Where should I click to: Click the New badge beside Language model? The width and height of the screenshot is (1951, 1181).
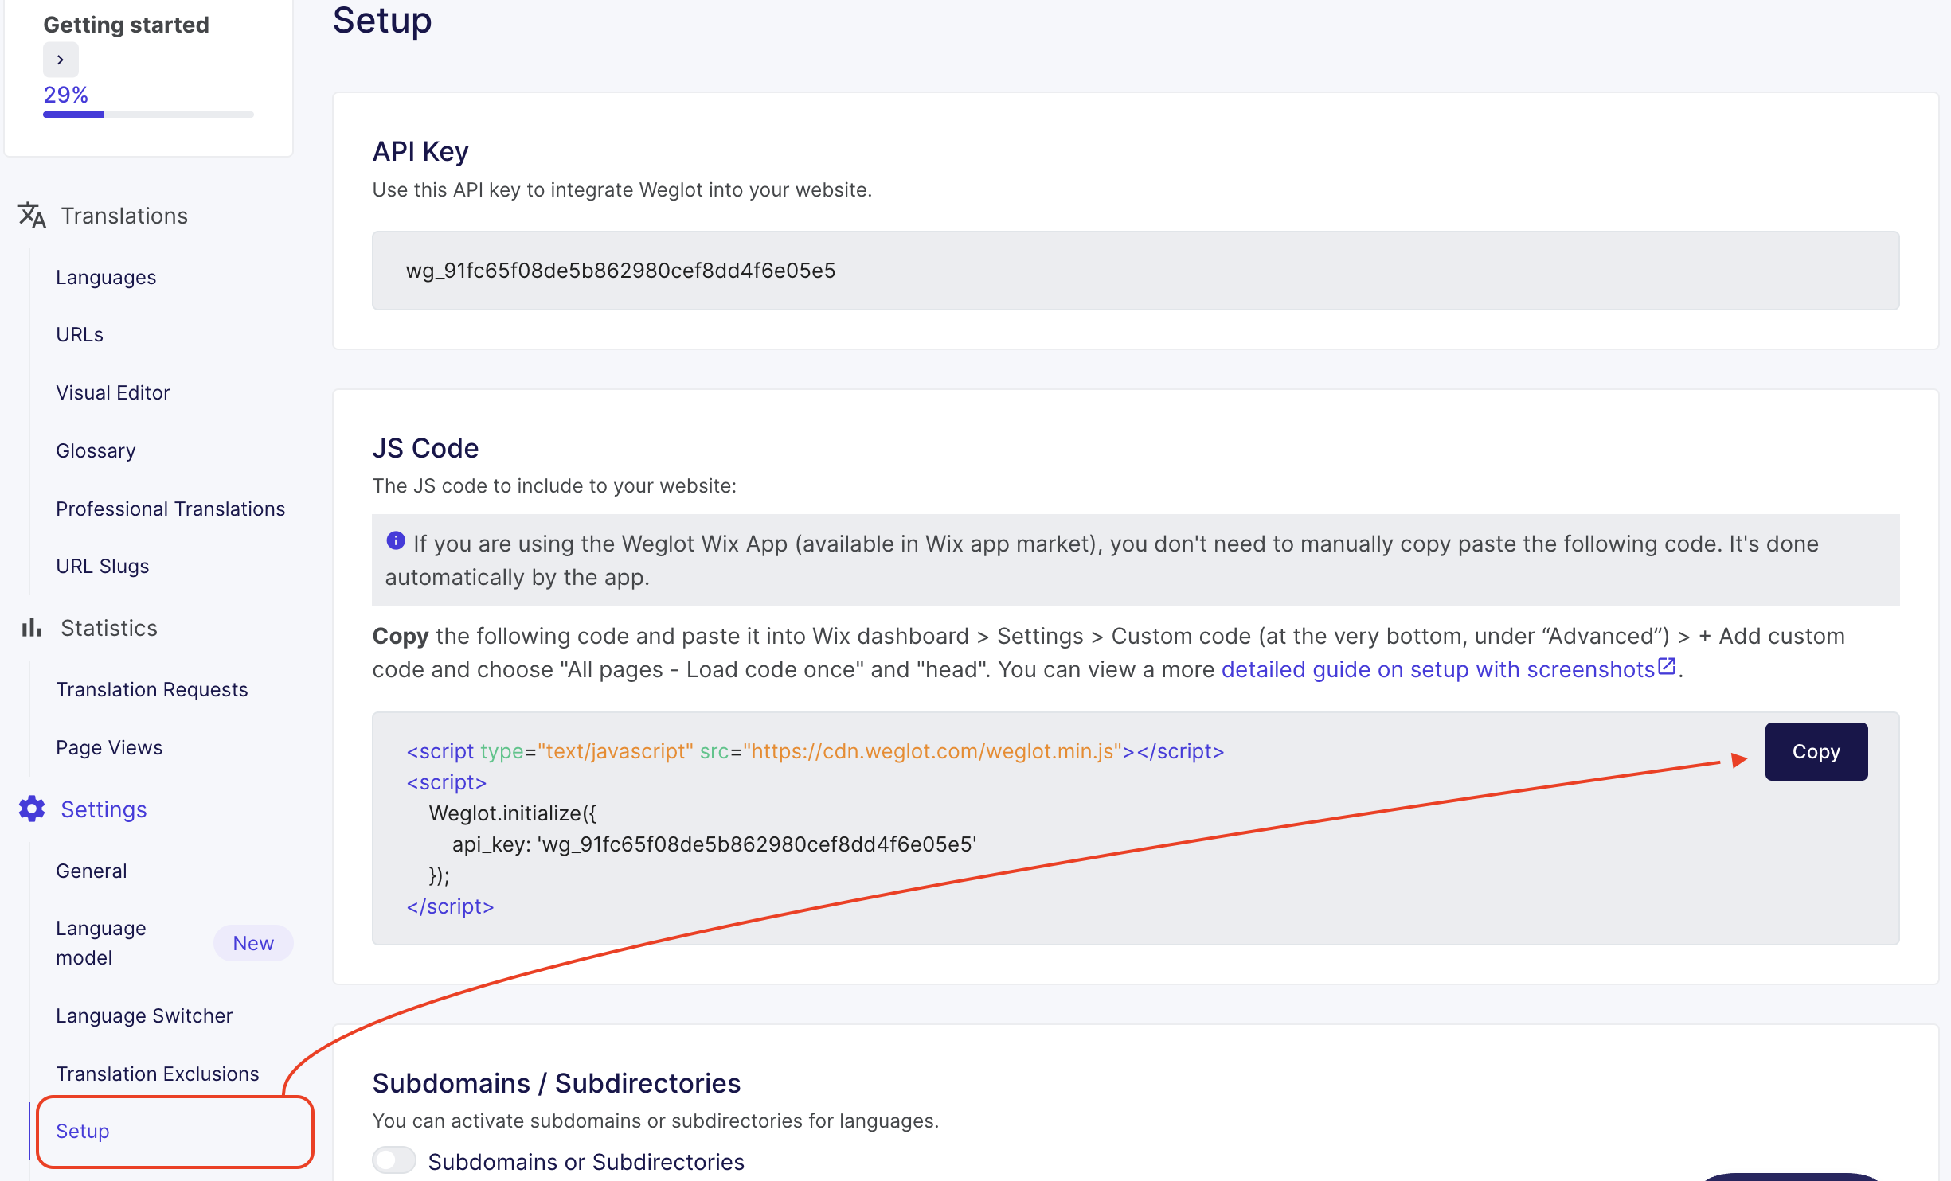click(253, 943)
